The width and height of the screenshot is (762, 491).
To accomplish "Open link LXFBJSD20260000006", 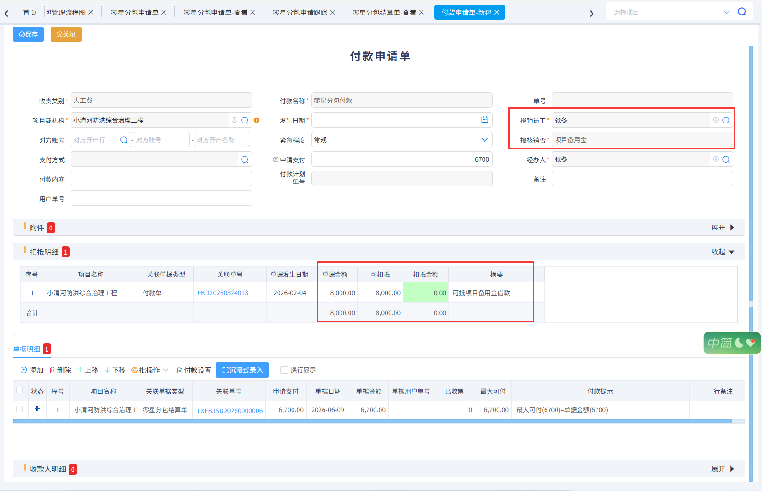I will coord(230,410).
